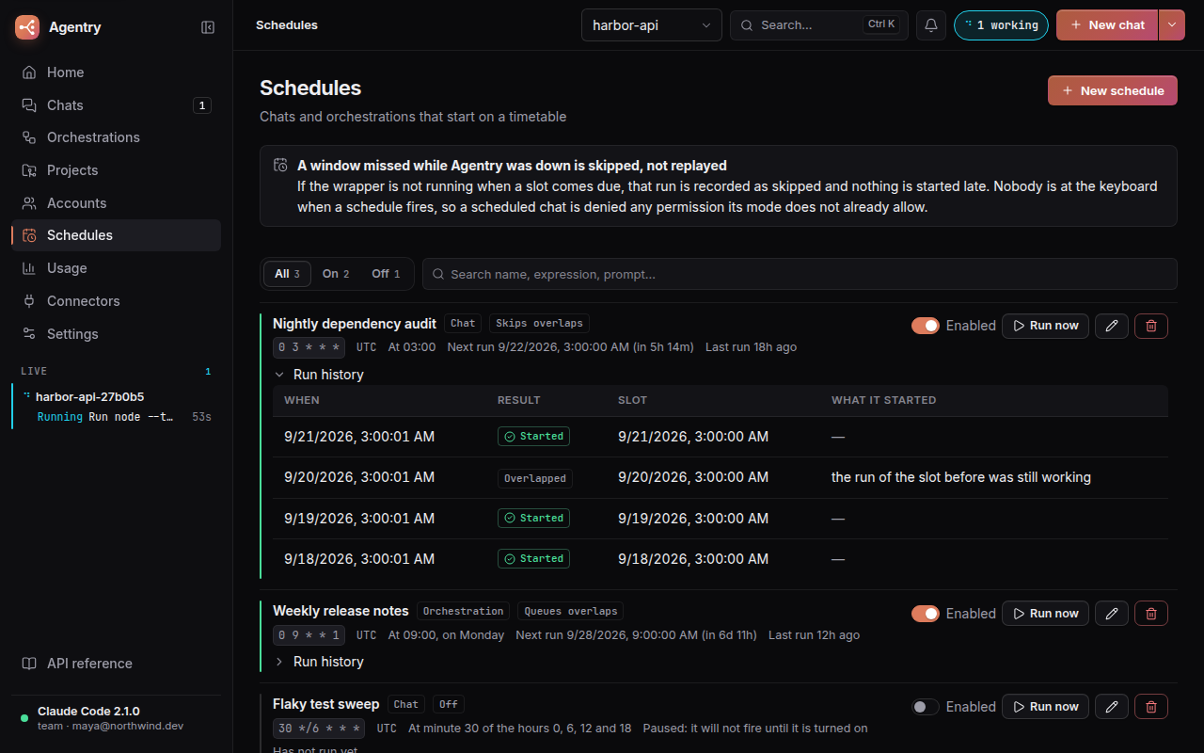
Task: Click the schedule search name, expression field
Action: coord(800,274)
